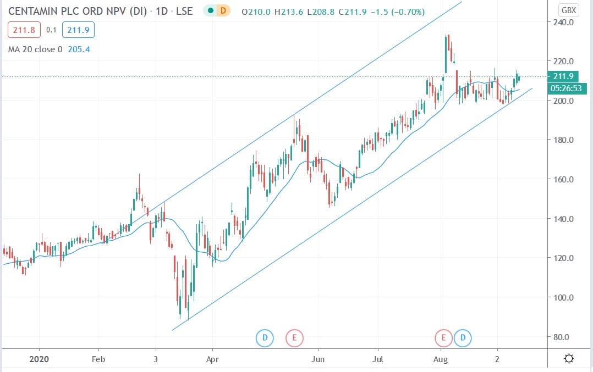Click the change value −1.5 (−0.70%)
593x372 pixels.
click(398, 12)
